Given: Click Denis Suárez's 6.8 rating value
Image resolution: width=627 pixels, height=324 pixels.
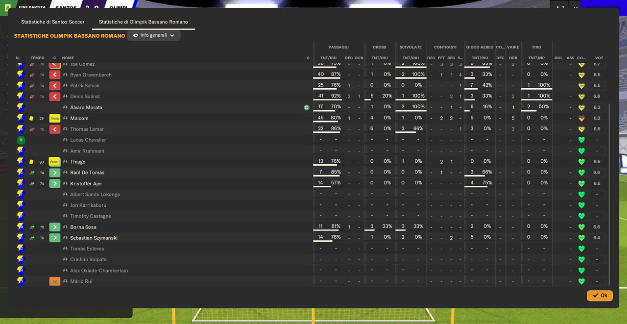Looking at the screenshot, I should 597,97.
